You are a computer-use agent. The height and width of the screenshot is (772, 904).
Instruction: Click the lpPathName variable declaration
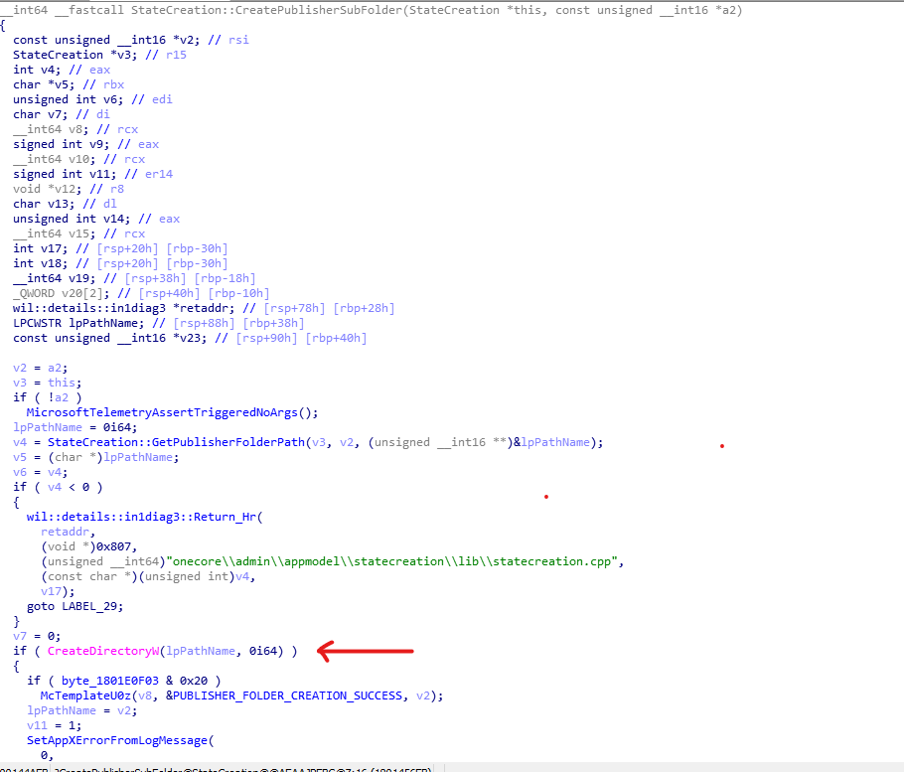click(104, 322)
